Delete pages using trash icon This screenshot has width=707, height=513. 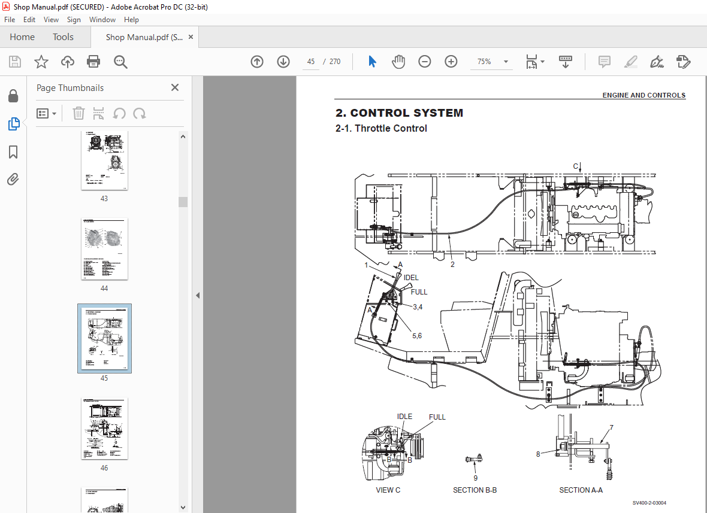[x=78, y=114]
